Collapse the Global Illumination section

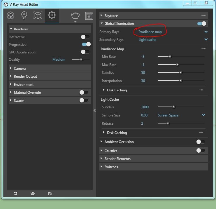pyautogui.click(x=102, y=23)
